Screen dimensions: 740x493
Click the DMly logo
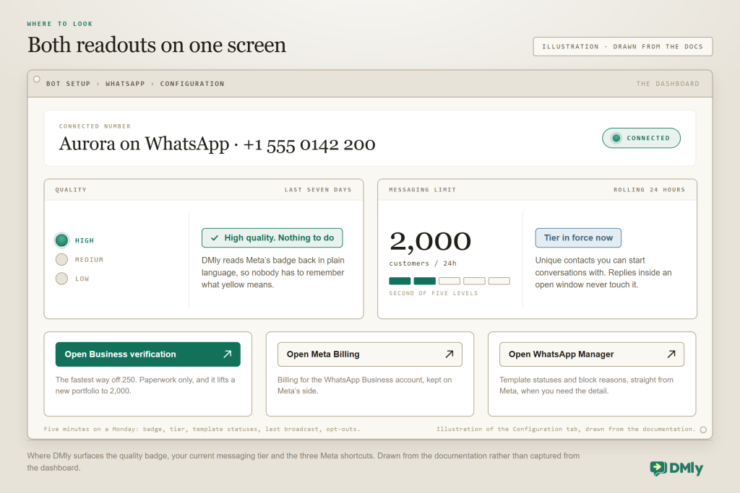[676, 468]
